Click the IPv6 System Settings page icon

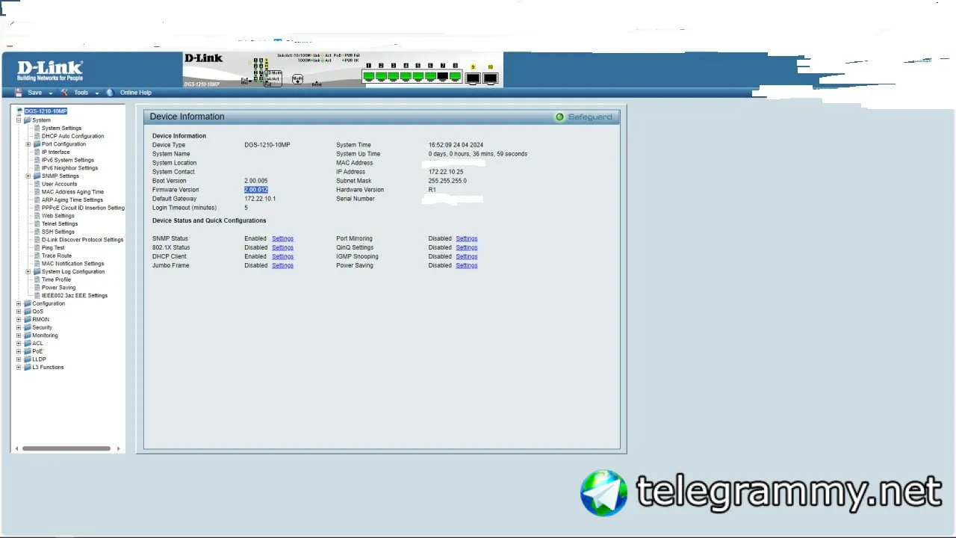point(37,160)
